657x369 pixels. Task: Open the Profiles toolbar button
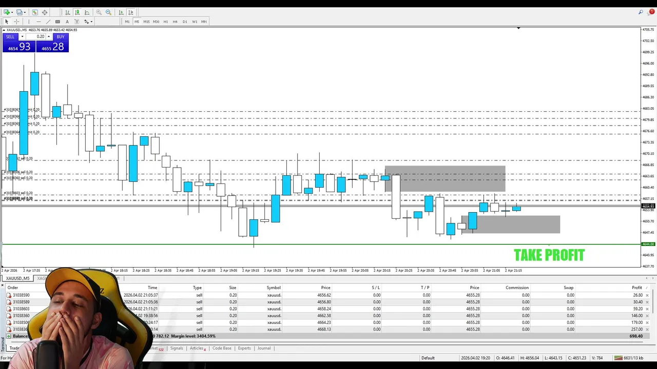click(x=19, y=12)
